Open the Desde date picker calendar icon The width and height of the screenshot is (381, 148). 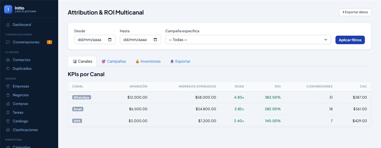(110, 39)
